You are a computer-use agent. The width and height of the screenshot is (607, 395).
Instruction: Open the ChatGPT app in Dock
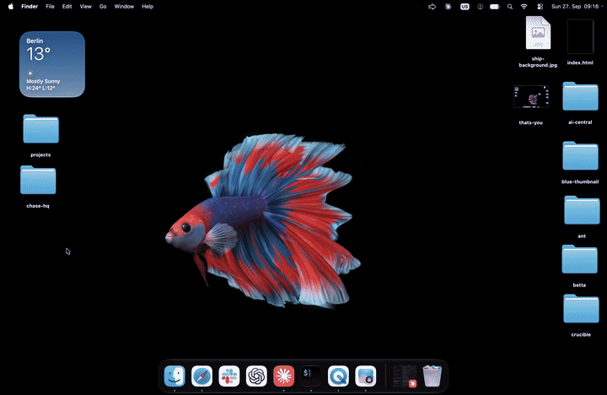coord(256,376)
